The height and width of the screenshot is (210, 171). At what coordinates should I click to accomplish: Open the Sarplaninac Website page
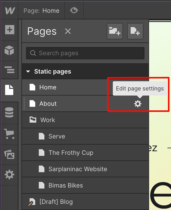coord(85,169)
